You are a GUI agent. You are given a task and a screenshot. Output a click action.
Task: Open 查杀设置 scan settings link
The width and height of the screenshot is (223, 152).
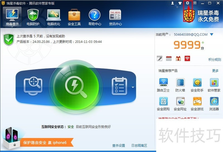(119, 146)
